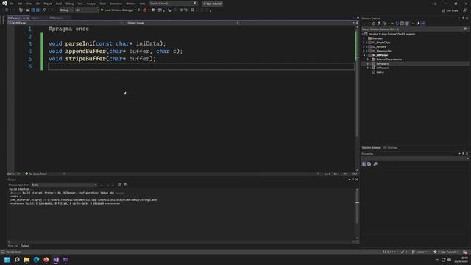Click the search magnifier in title bar

point(194,4)
